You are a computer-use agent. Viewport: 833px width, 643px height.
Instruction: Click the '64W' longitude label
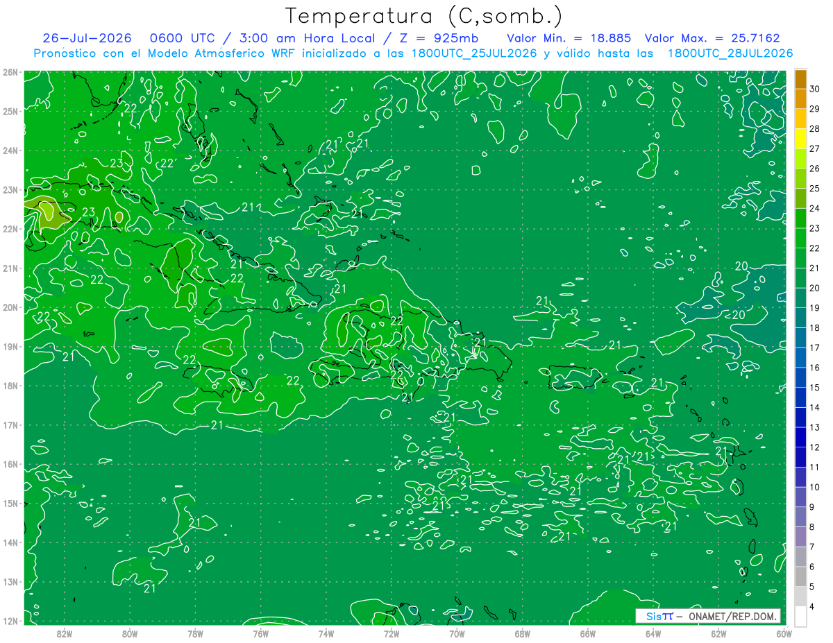[653, 633]
